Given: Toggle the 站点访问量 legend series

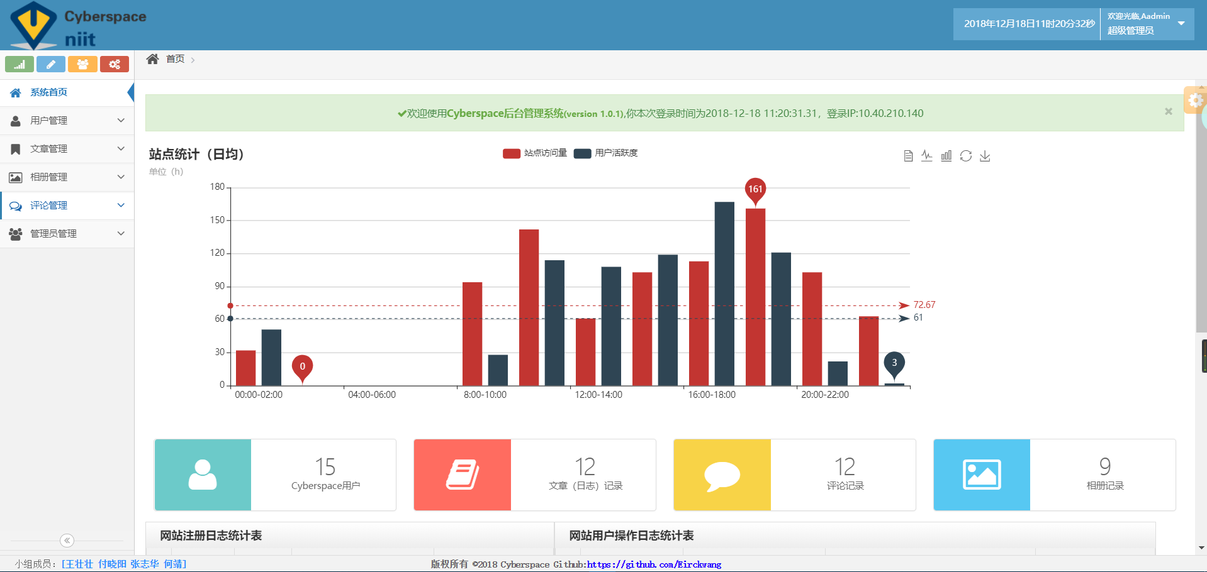Looking at the screenshot, I should click(x=535, y=153).
